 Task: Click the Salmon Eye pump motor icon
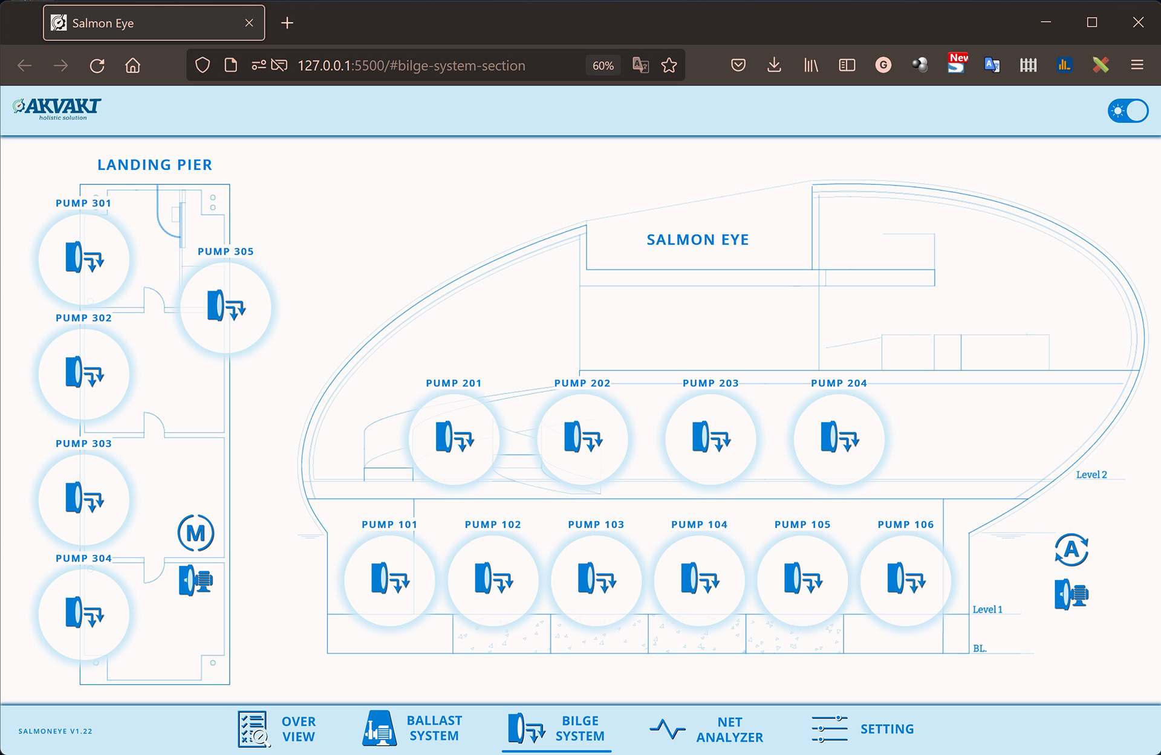pyautogui.click(x=1071, y=594)
